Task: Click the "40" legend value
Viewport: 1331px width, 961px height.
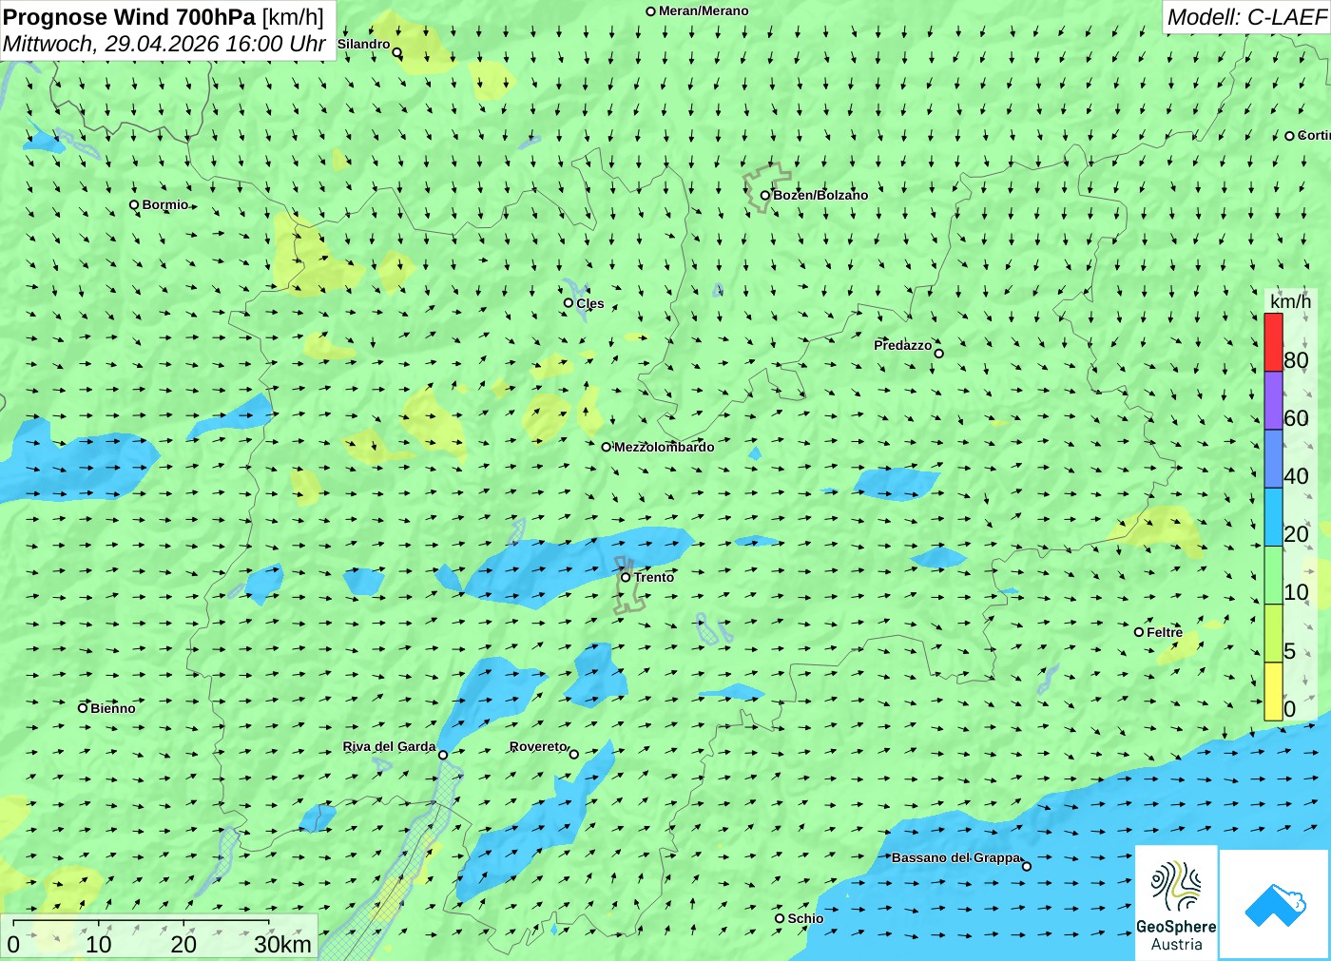Action: [1296, 476]
